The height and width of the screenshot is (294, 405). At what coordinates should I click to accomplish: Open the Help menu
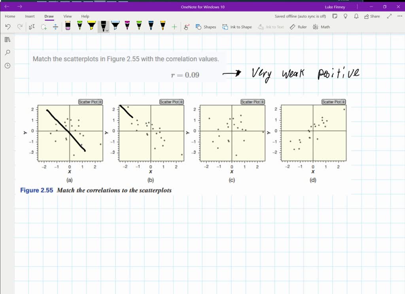tap(85, 16)
